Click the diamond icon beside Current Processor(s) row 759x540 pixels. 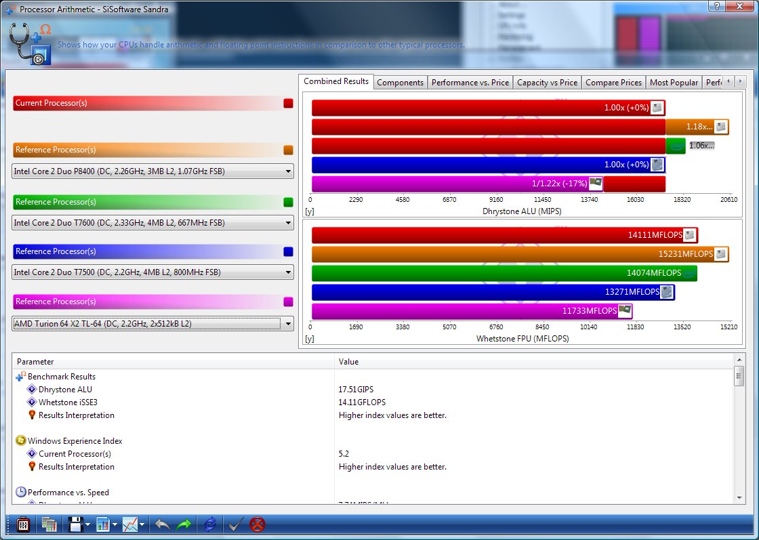pos(32,453)
